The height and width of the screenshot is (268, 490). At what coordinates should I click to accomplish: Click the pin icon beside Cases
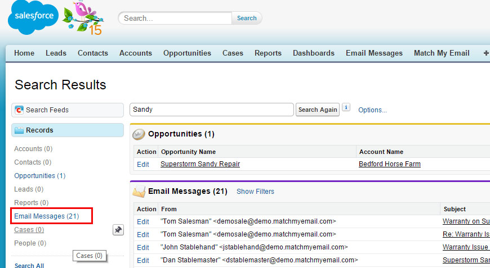click(118, 230)
